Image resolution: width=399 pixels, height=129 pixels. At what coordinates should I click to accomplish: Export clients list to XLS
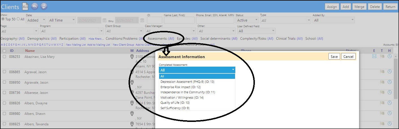click(25, 7)
